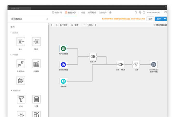
Task: Select the 官网统计数据 Baidu node on canvas
Action: click(63, 65)
